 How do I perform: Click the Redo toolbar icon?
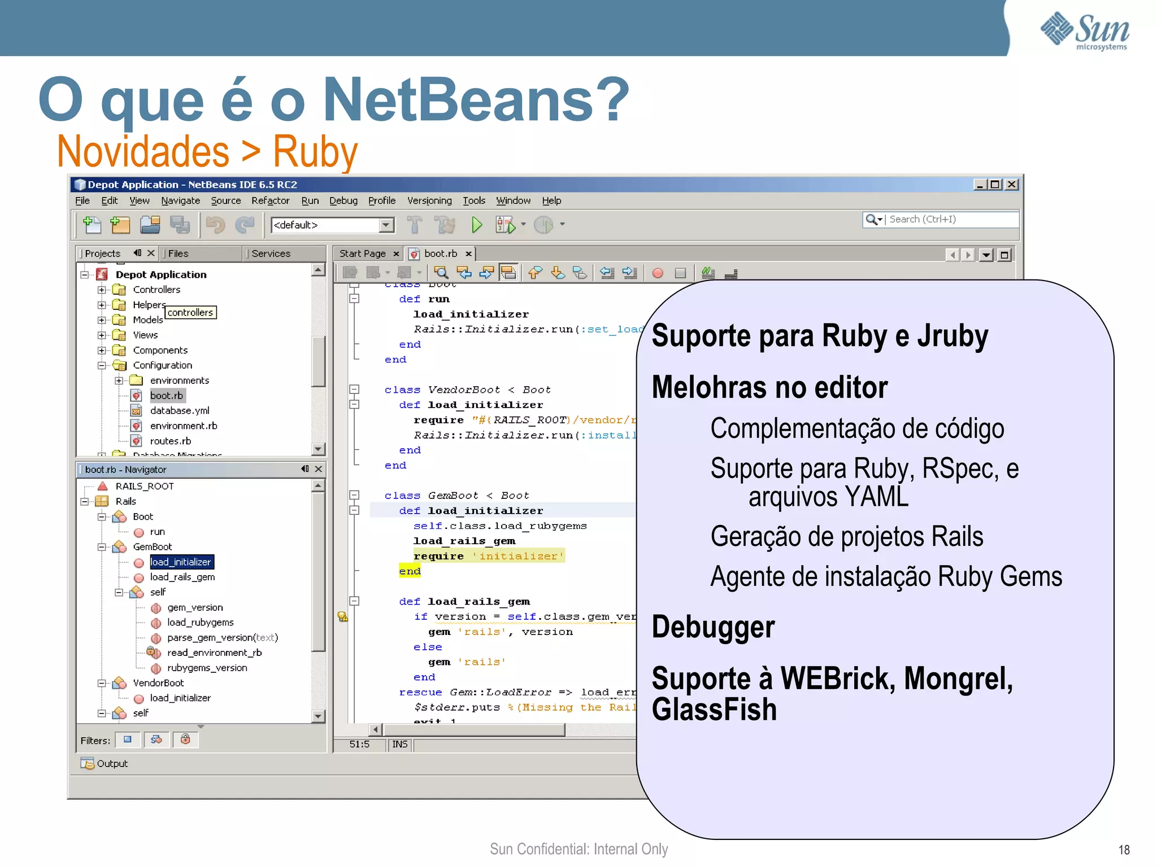245,225
